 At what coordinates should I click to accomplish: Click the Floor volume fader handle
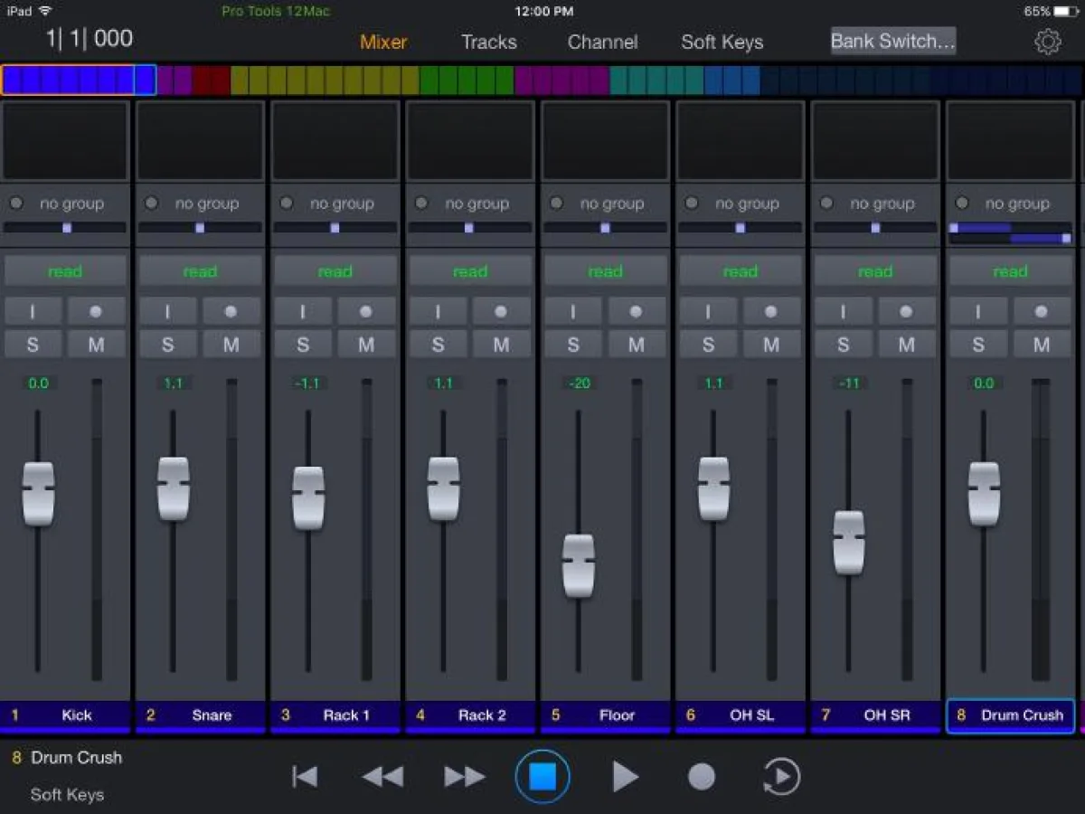[x=579, y=566]
